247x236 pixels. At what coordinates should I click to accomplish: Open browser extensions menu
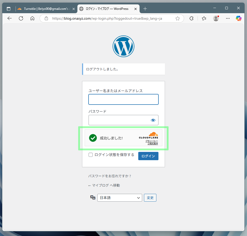coord(191,18)
